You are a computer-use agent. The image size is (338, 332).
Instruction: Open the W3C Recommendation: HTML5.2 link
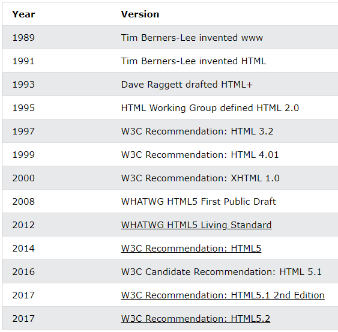[196, 319]
